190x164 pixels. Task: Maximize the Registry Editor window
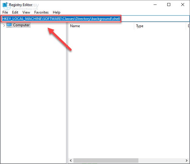[x=169, y=5]
